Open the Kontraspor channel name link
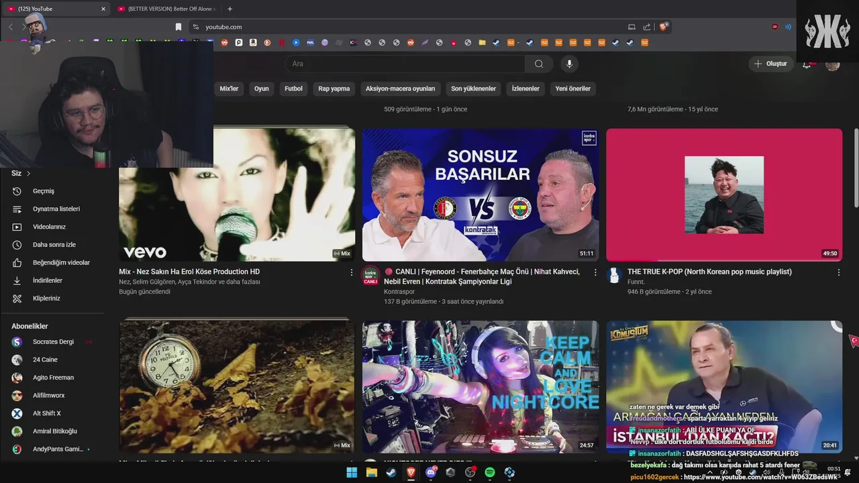 click(x=399, y=292)
